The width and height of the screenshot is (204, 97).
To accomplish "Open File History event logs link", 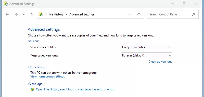I will click(x=75, y=89).
